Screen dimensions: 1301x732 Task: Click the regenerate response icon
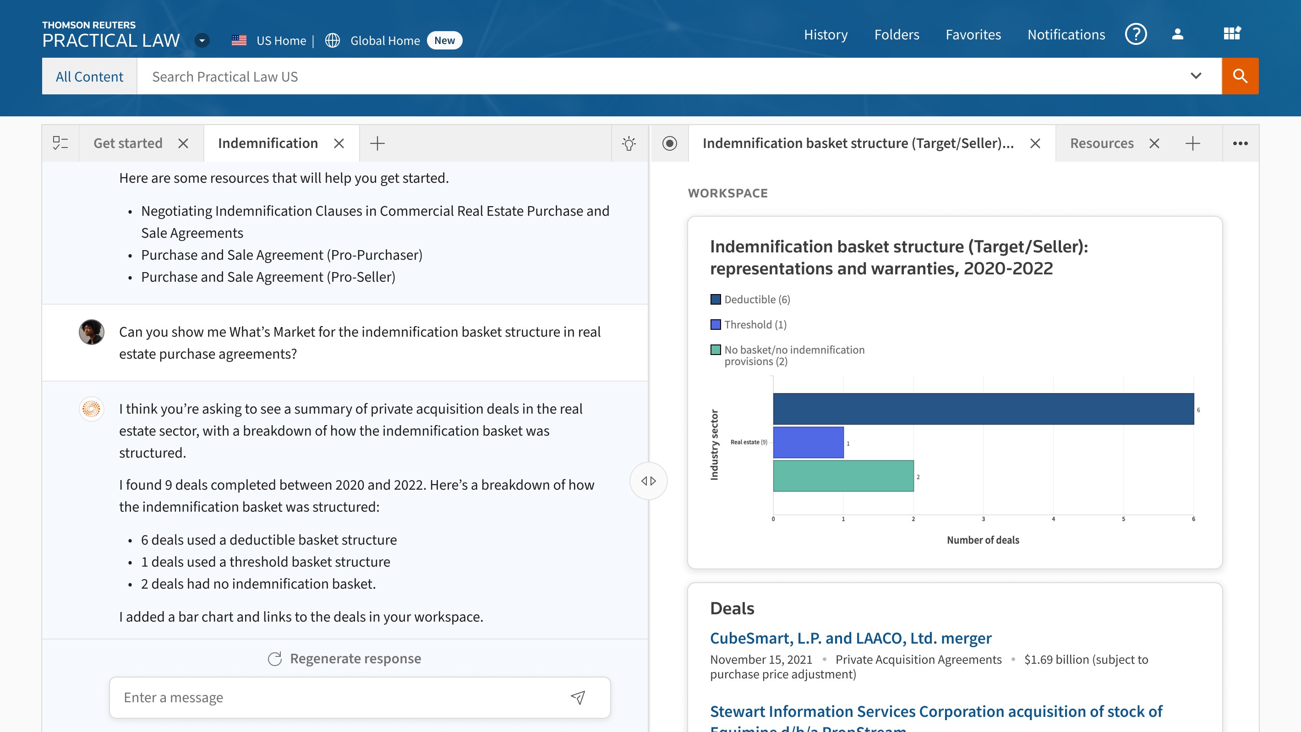coord(274,659)
